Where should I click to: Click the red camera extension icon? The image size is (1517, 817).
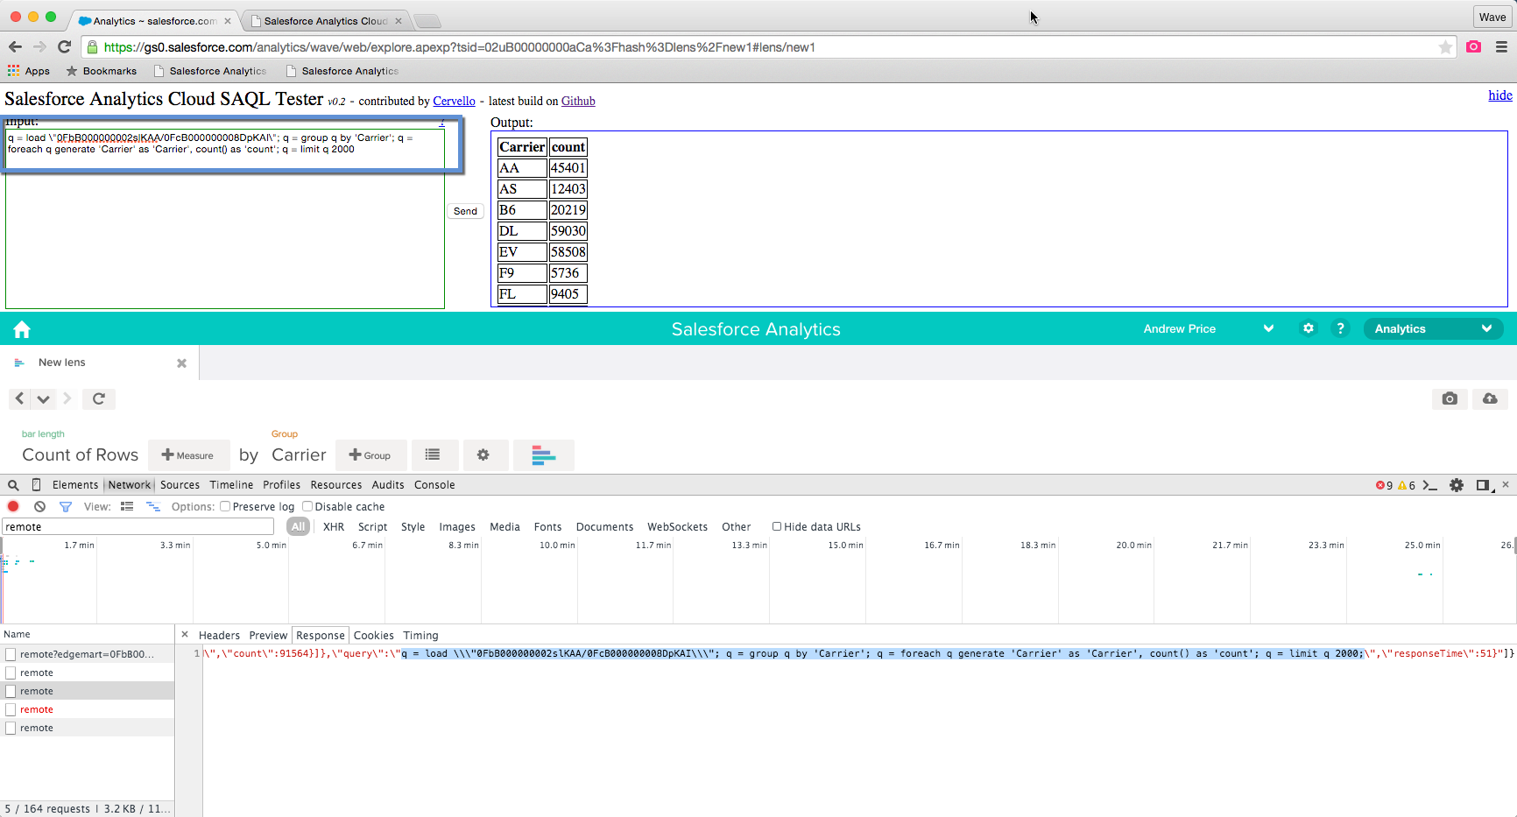click(1473, 47)
